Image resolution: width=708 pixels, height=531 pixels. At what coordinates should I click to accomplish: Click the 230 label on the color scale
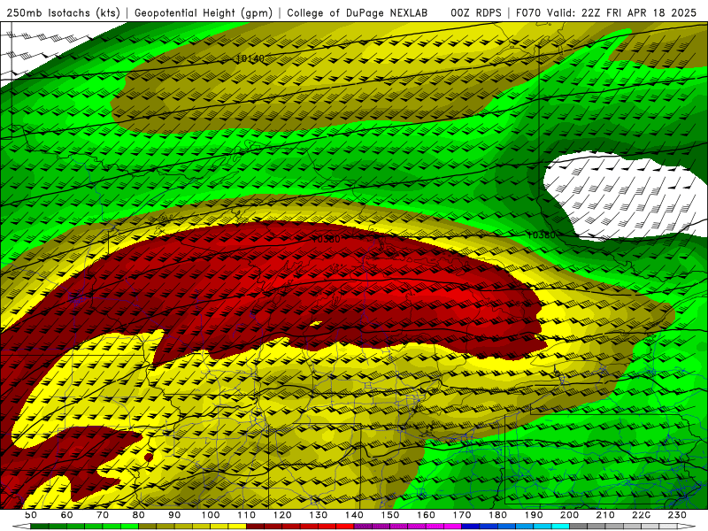(x=677, y=515)
